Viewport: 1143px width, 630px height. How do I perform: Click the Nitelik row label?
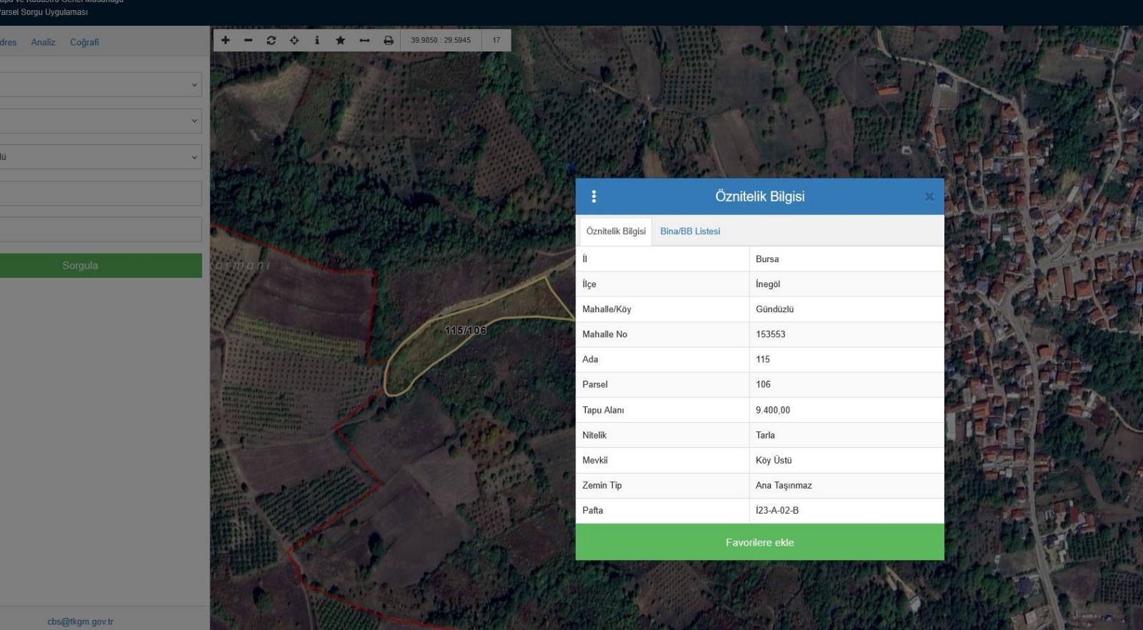[x=594, y=435]
